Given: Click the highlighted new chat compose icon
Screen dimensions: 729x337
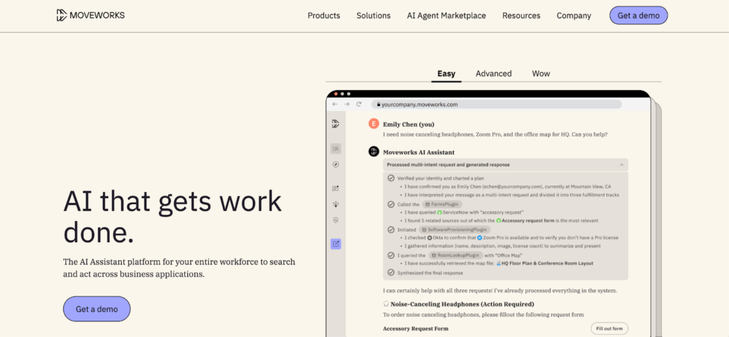Looking at the screenshot, I should click(x=336, y=243).
